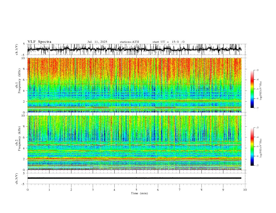Screen dimensions: 276x213
Task: Click the "4" kHz tick of ch.1 spectrogram
Action: (x=24, y=91)
